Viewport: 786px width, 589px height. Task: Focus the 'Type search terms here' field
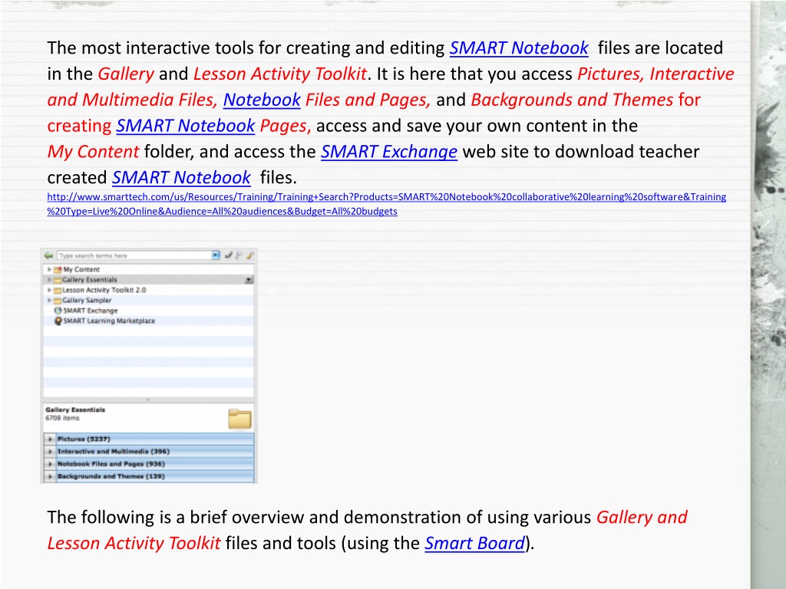134,255
